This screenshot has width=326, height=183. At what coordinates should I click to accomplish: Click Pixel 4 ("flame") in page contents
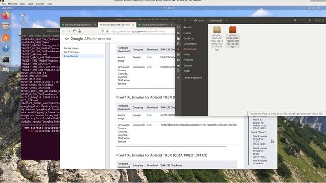point(258,132)
